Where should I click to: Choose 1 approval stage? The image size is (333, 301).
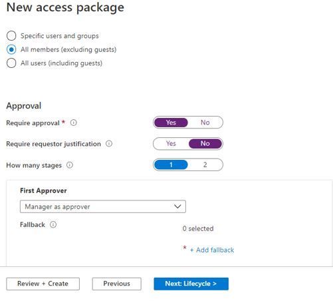point(171,164)
